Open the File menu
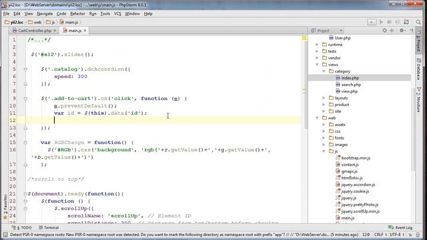The width and height of the screenshot is (427, 240). pyautogui.click(x=6, y=13)
